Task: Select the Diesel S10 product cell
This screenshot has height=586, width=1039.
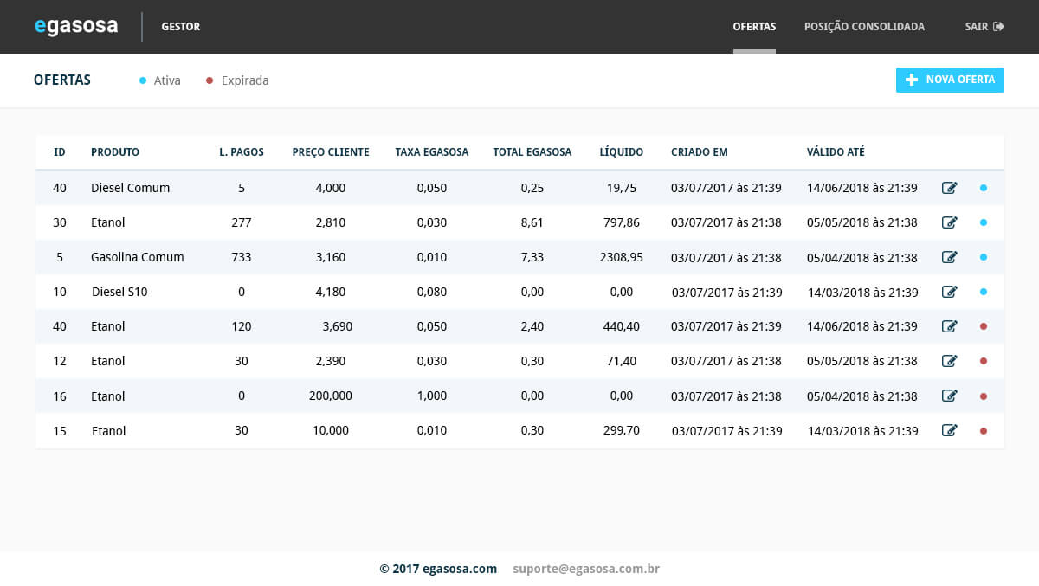Action: tap(119, 292)
